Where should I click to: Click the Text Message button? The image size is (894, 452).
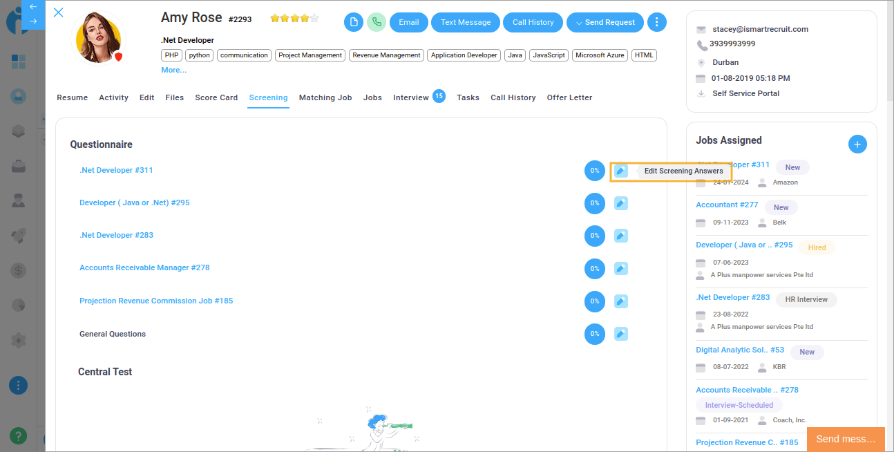[465, 22]
